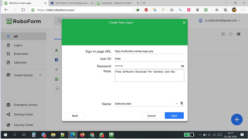Open Sharing Center
The image size is (248, 139).
(x=23, y=114)
